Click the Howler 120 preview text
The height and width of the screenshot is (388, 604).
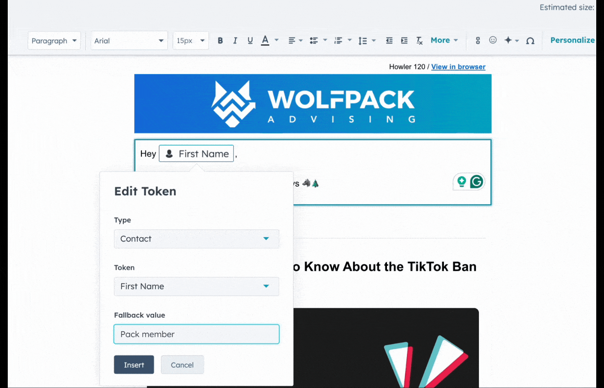[407, 67]
